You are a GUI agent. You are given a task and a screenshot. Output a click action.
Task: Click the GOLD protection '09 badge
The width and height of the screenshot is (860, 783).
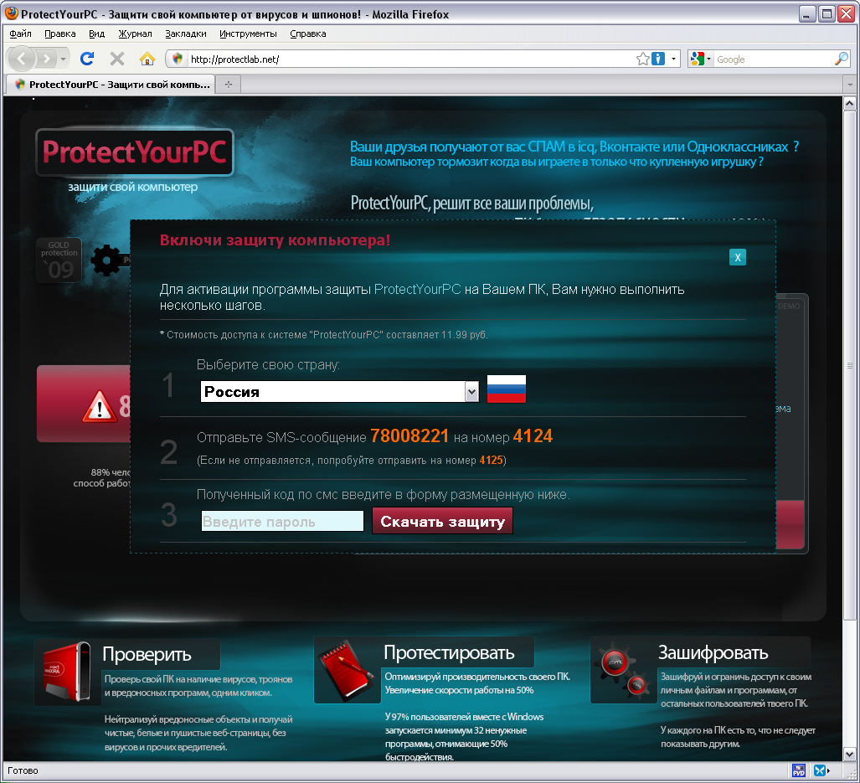pyautogui.click(x=59, y=260)
